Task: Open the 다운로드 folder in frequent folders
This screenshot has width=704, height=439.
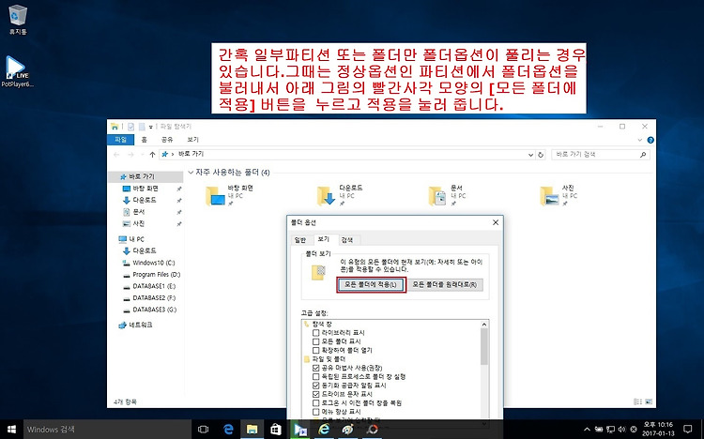Action: pyautogui.click(x=341, y=196)
